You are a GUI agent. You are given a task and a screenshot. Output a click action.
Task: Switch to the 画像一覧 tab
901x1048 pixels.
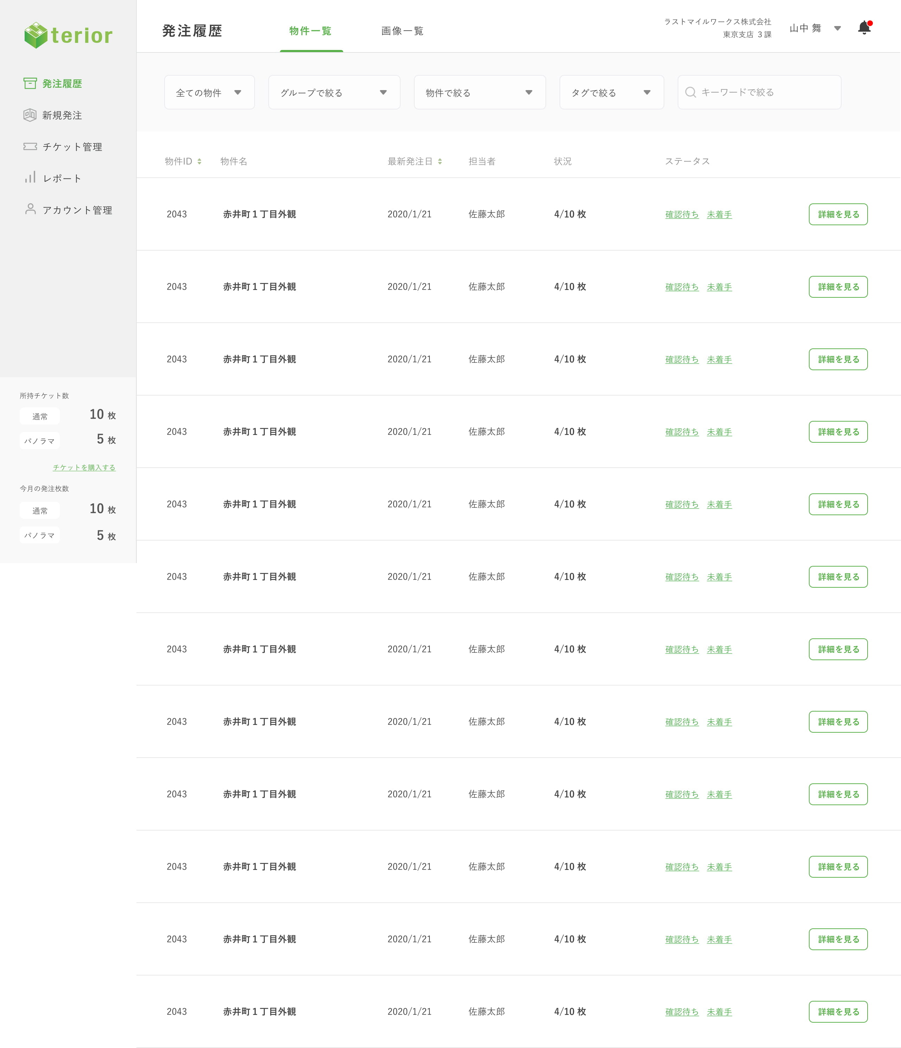coord(402,31)
